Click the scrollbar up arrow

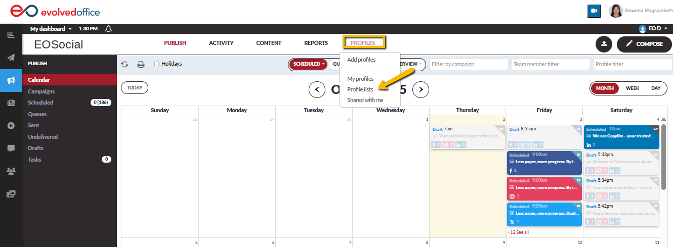[664, 119]
